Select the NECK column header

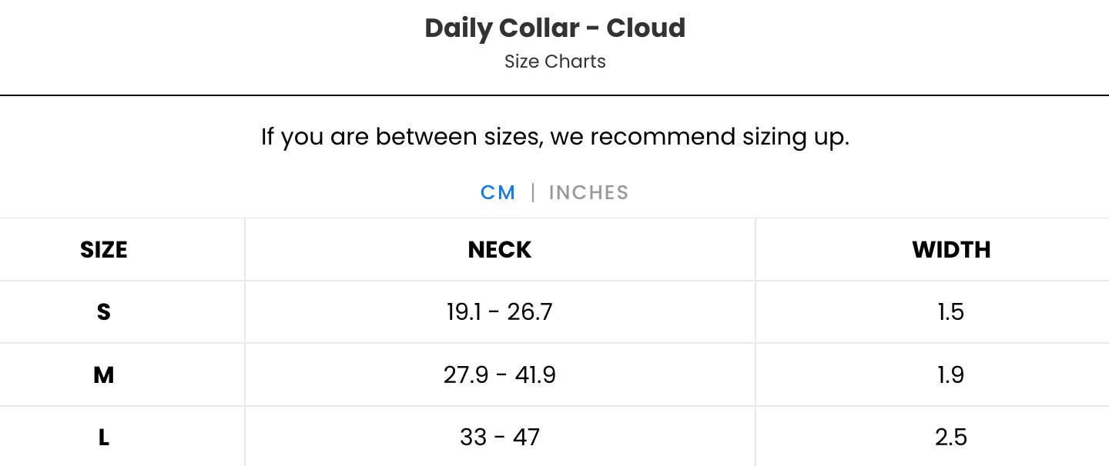click(499, 249)
